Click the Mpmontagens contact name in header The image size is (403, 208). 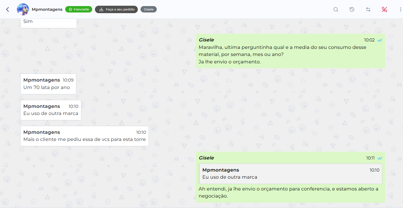pyautogui.click(x=47, y=9)
